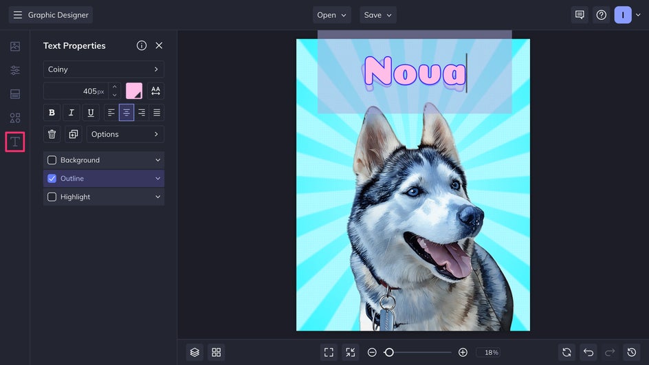Open letter spacing AA icon
The width and height of the screenshot is (649, 365).
155,91
